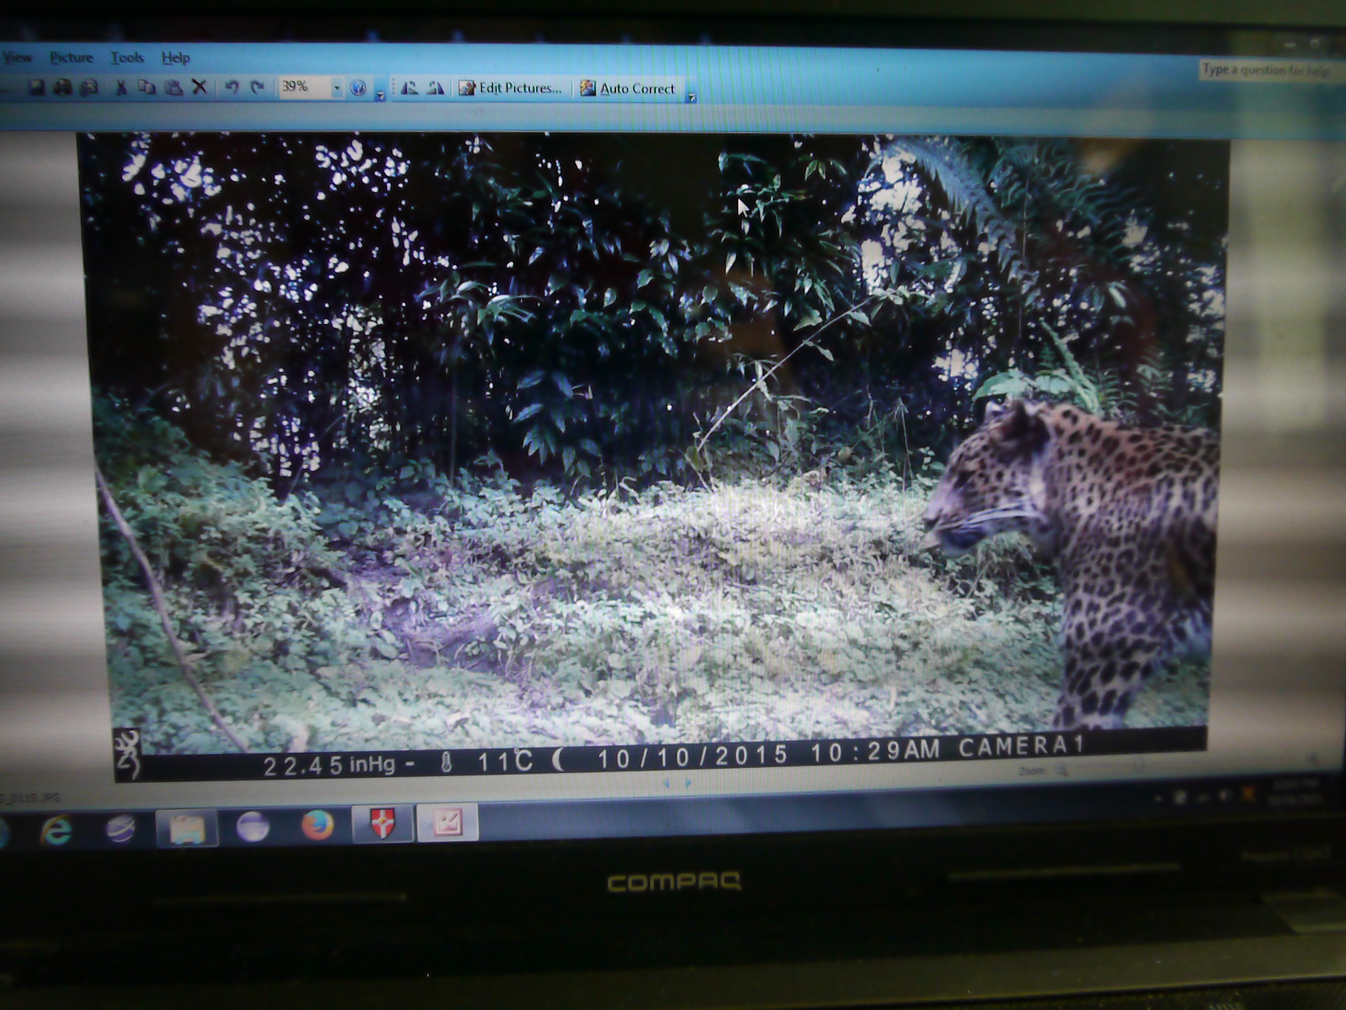Open the 39% zoom dropdown arrow
Image resolution: width=1346 pixels, height=1010 pixels.
pyautogui.click(x=336, y=88)
